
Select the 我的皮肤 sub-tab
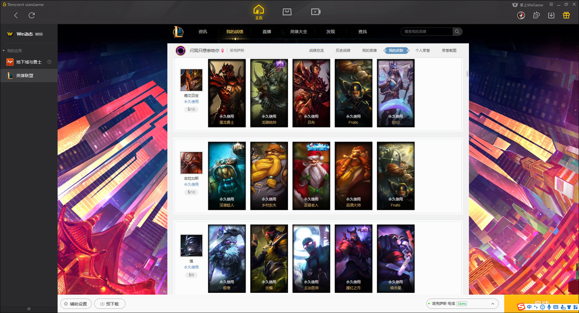point(397,50)
